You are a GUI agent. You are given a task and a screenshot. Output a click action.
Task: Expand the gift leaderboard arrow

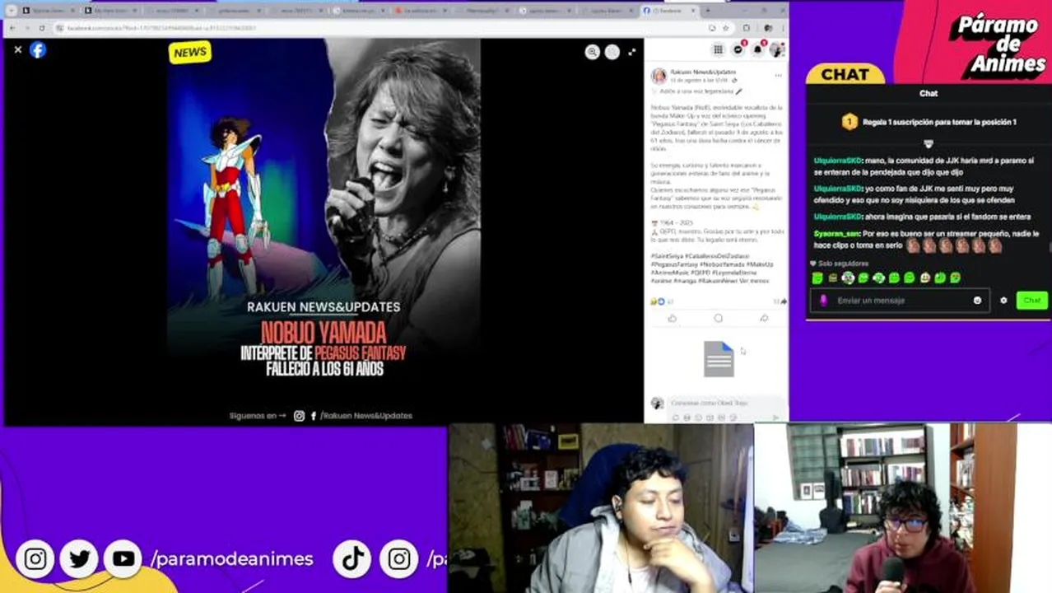click(929, 143)
